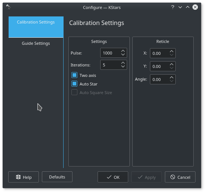Viewport: 206px width, 193px height.
Task: Click the Angle: label
Action: pos(141,79)
